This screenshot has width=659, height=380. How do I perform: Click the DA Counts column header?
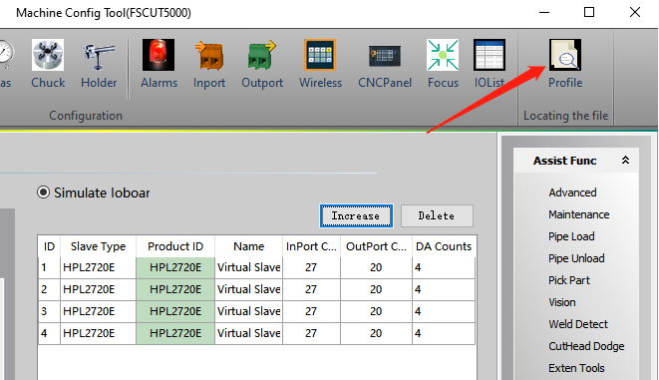tap(444, 246)
